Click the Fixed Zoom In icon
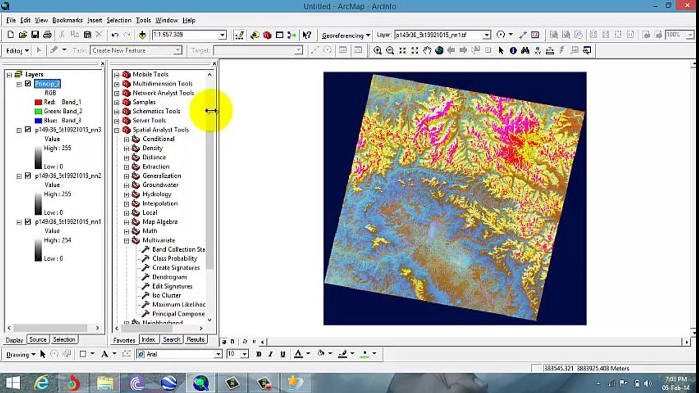The width and height of the screenshot is (699, 393). click(x=403, y=50)
